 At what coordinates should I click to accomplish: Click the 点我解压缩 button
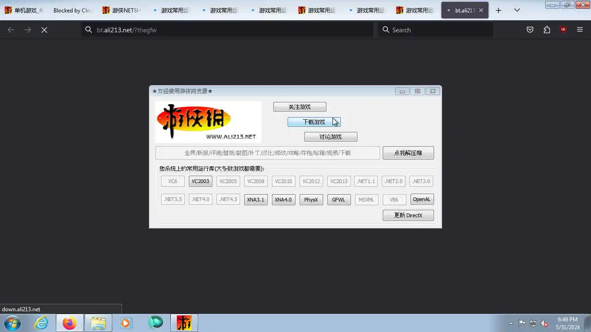click(408, 153)
